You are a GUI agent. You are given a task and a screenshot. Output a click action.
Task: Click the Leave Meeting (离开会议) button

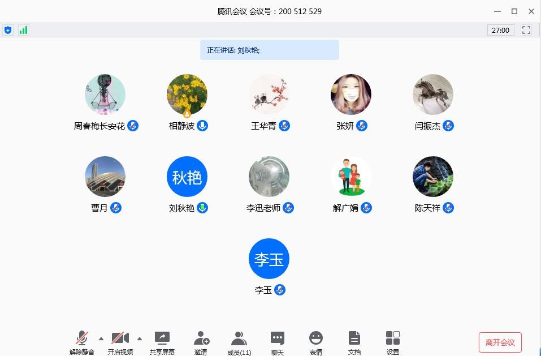(500, 342)
